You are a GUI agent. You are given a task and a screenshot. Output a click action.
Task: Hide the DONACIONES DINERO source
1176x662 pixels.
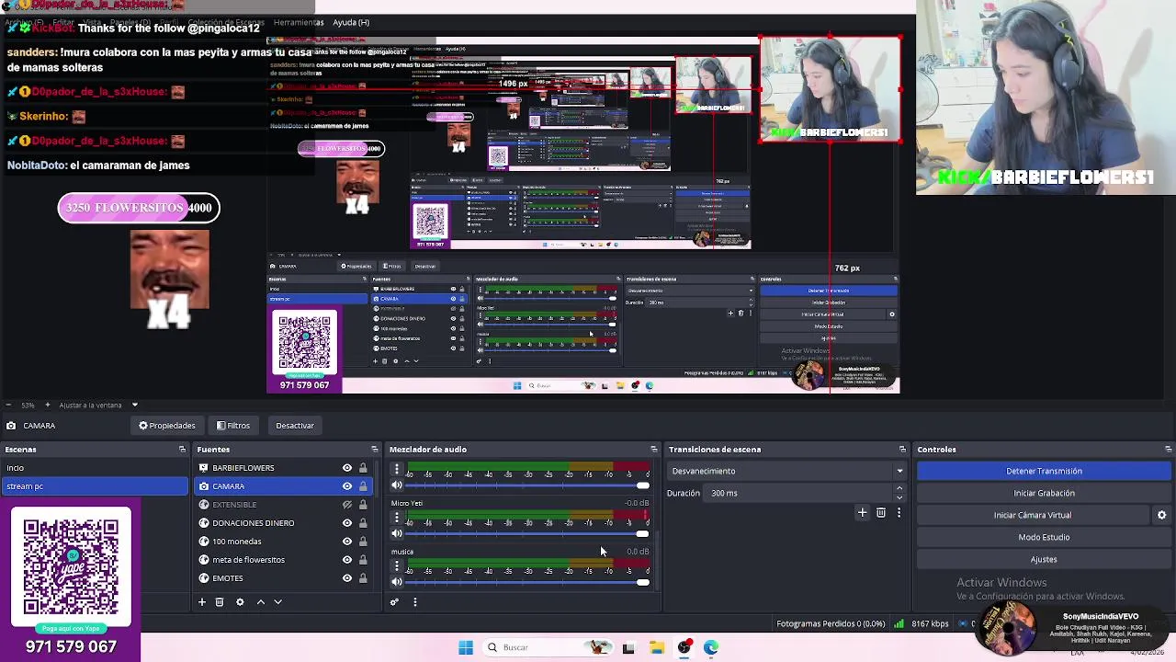pos(347,523)
